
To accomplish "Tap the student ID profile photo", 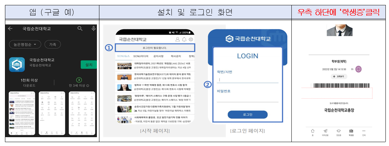I will point(339,30).
